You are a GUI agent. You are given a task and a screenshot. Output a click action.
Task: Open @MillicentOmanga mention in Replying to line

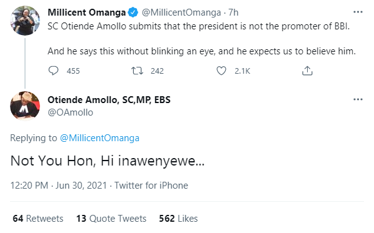pos(99,138)
